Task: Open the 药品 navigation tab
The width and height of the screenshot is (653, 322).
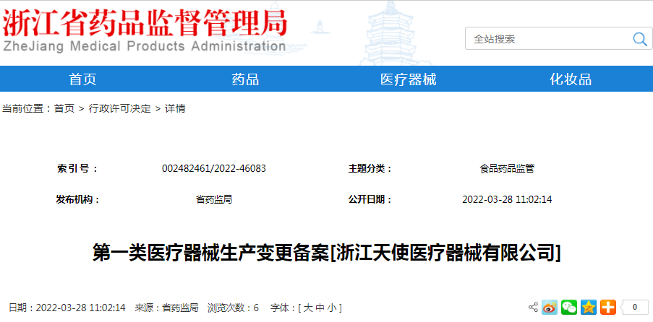Action: click(245, 79)
